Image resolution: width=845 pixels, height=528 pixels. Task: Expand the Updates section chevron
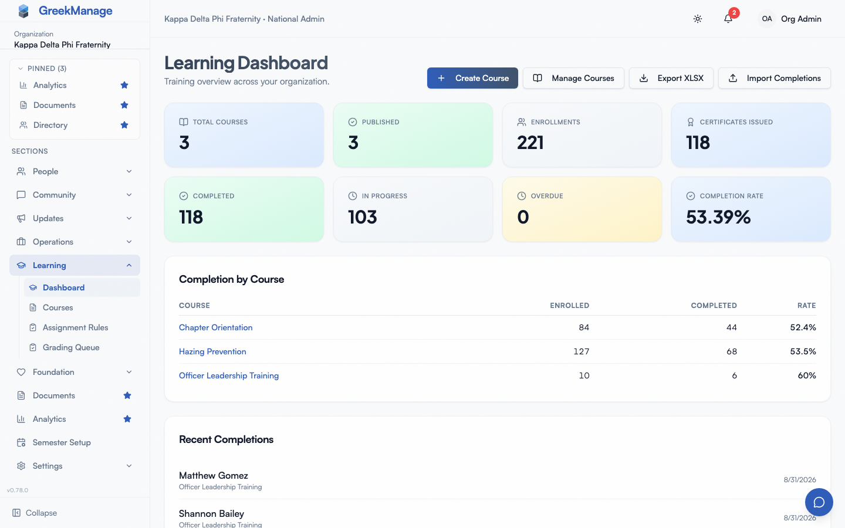pos(129,218)
